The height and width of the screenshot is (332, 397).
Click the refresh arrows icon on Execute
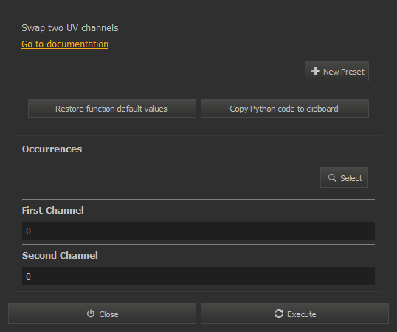point(279,314)
